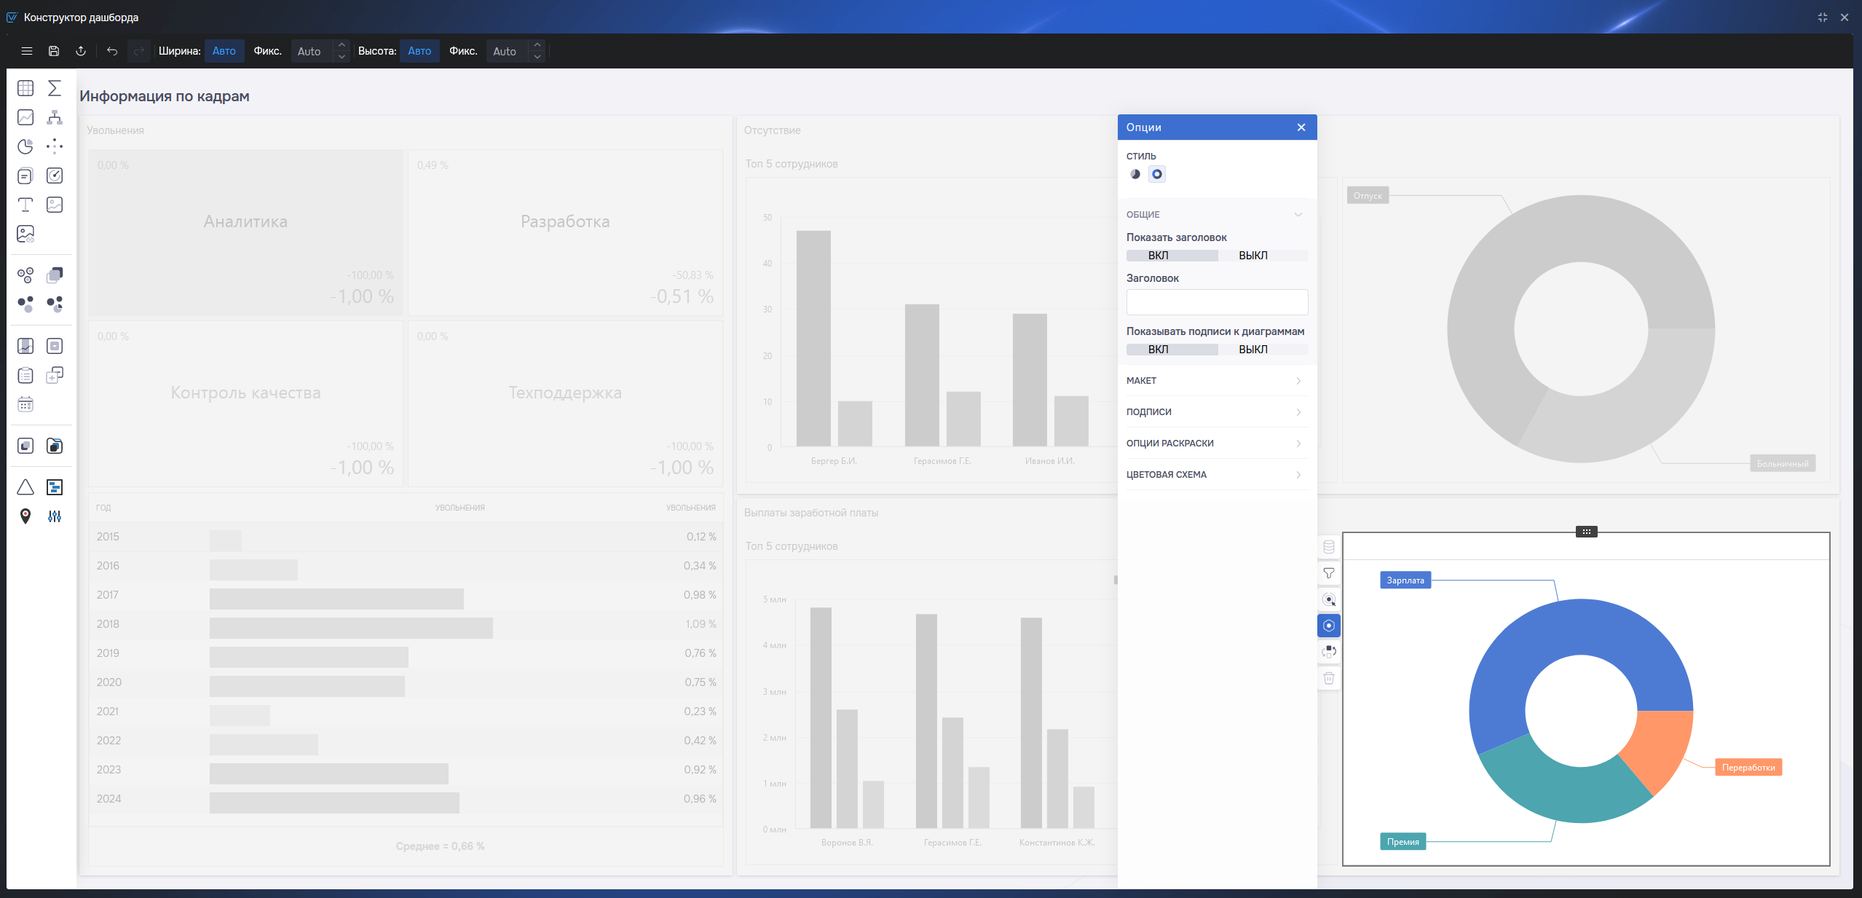This screenshot has height=898, width=1862.
Task: Set height mode to Фикс.
Action: coord(463,51)
